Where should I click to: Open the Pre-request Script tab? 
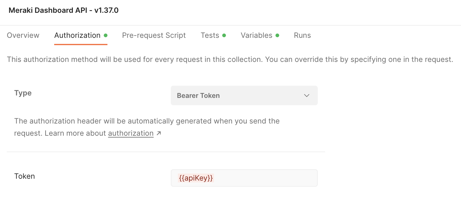(154, 35)
